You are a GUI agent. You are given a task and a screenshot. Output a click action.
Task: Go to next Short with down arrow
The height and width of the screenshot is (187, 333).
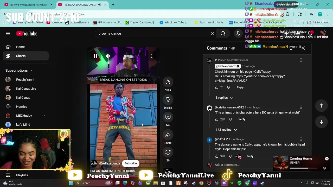[321, 122]
